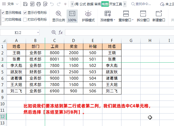Screen dimensions: 174x126
Task: Click the zoom-out magnifier beside fx
Action: point(54,32)
